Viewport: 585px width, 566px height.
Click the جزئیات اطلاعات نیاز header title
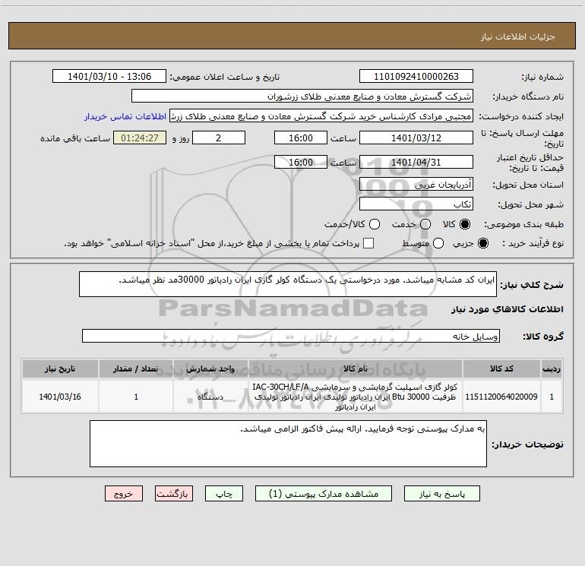click(518, 36)
